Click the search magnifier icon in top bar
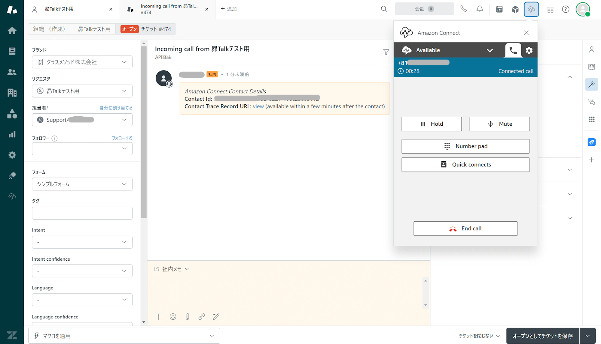 point(384,9)
